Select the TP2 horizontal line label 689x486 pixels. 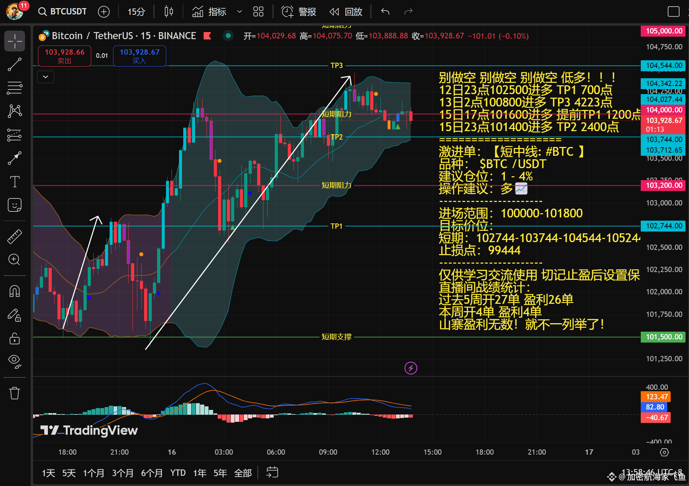click(336, 137)
